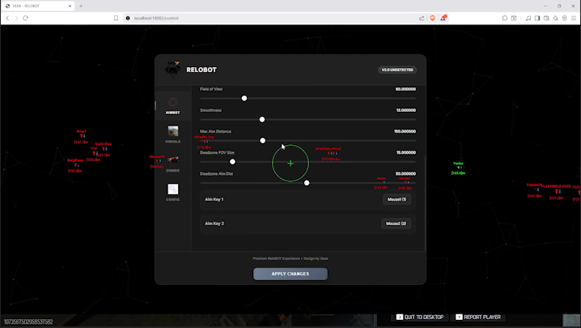Click the Aim Key 2 Mouse2 binding
Image resolution: width=581 pixels, height=328 pixels.
396,224
